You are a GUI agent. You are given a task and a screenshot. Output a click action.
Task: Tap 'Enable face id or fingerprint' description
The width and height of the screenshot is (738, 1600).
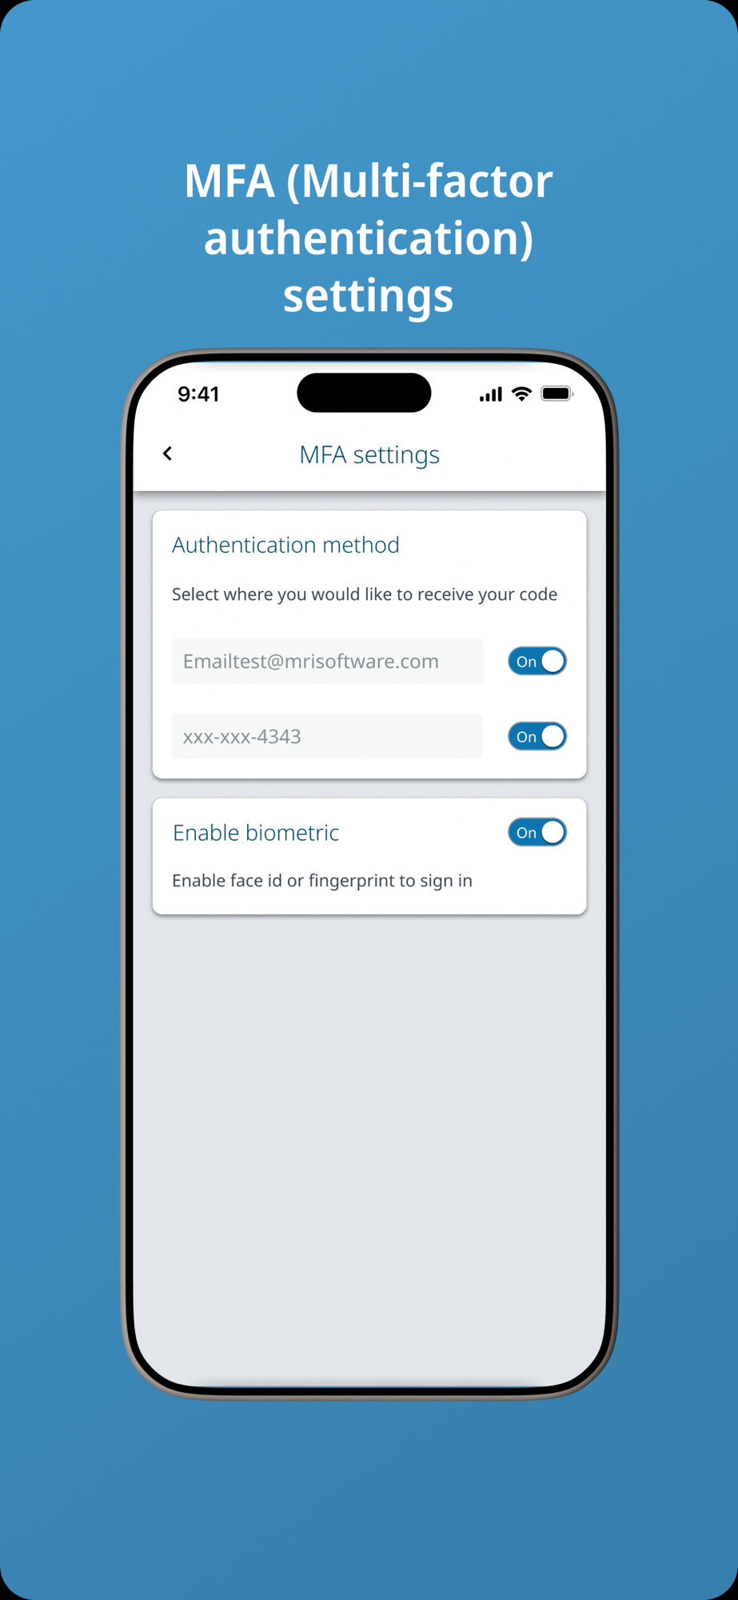(x=322, y=881)
